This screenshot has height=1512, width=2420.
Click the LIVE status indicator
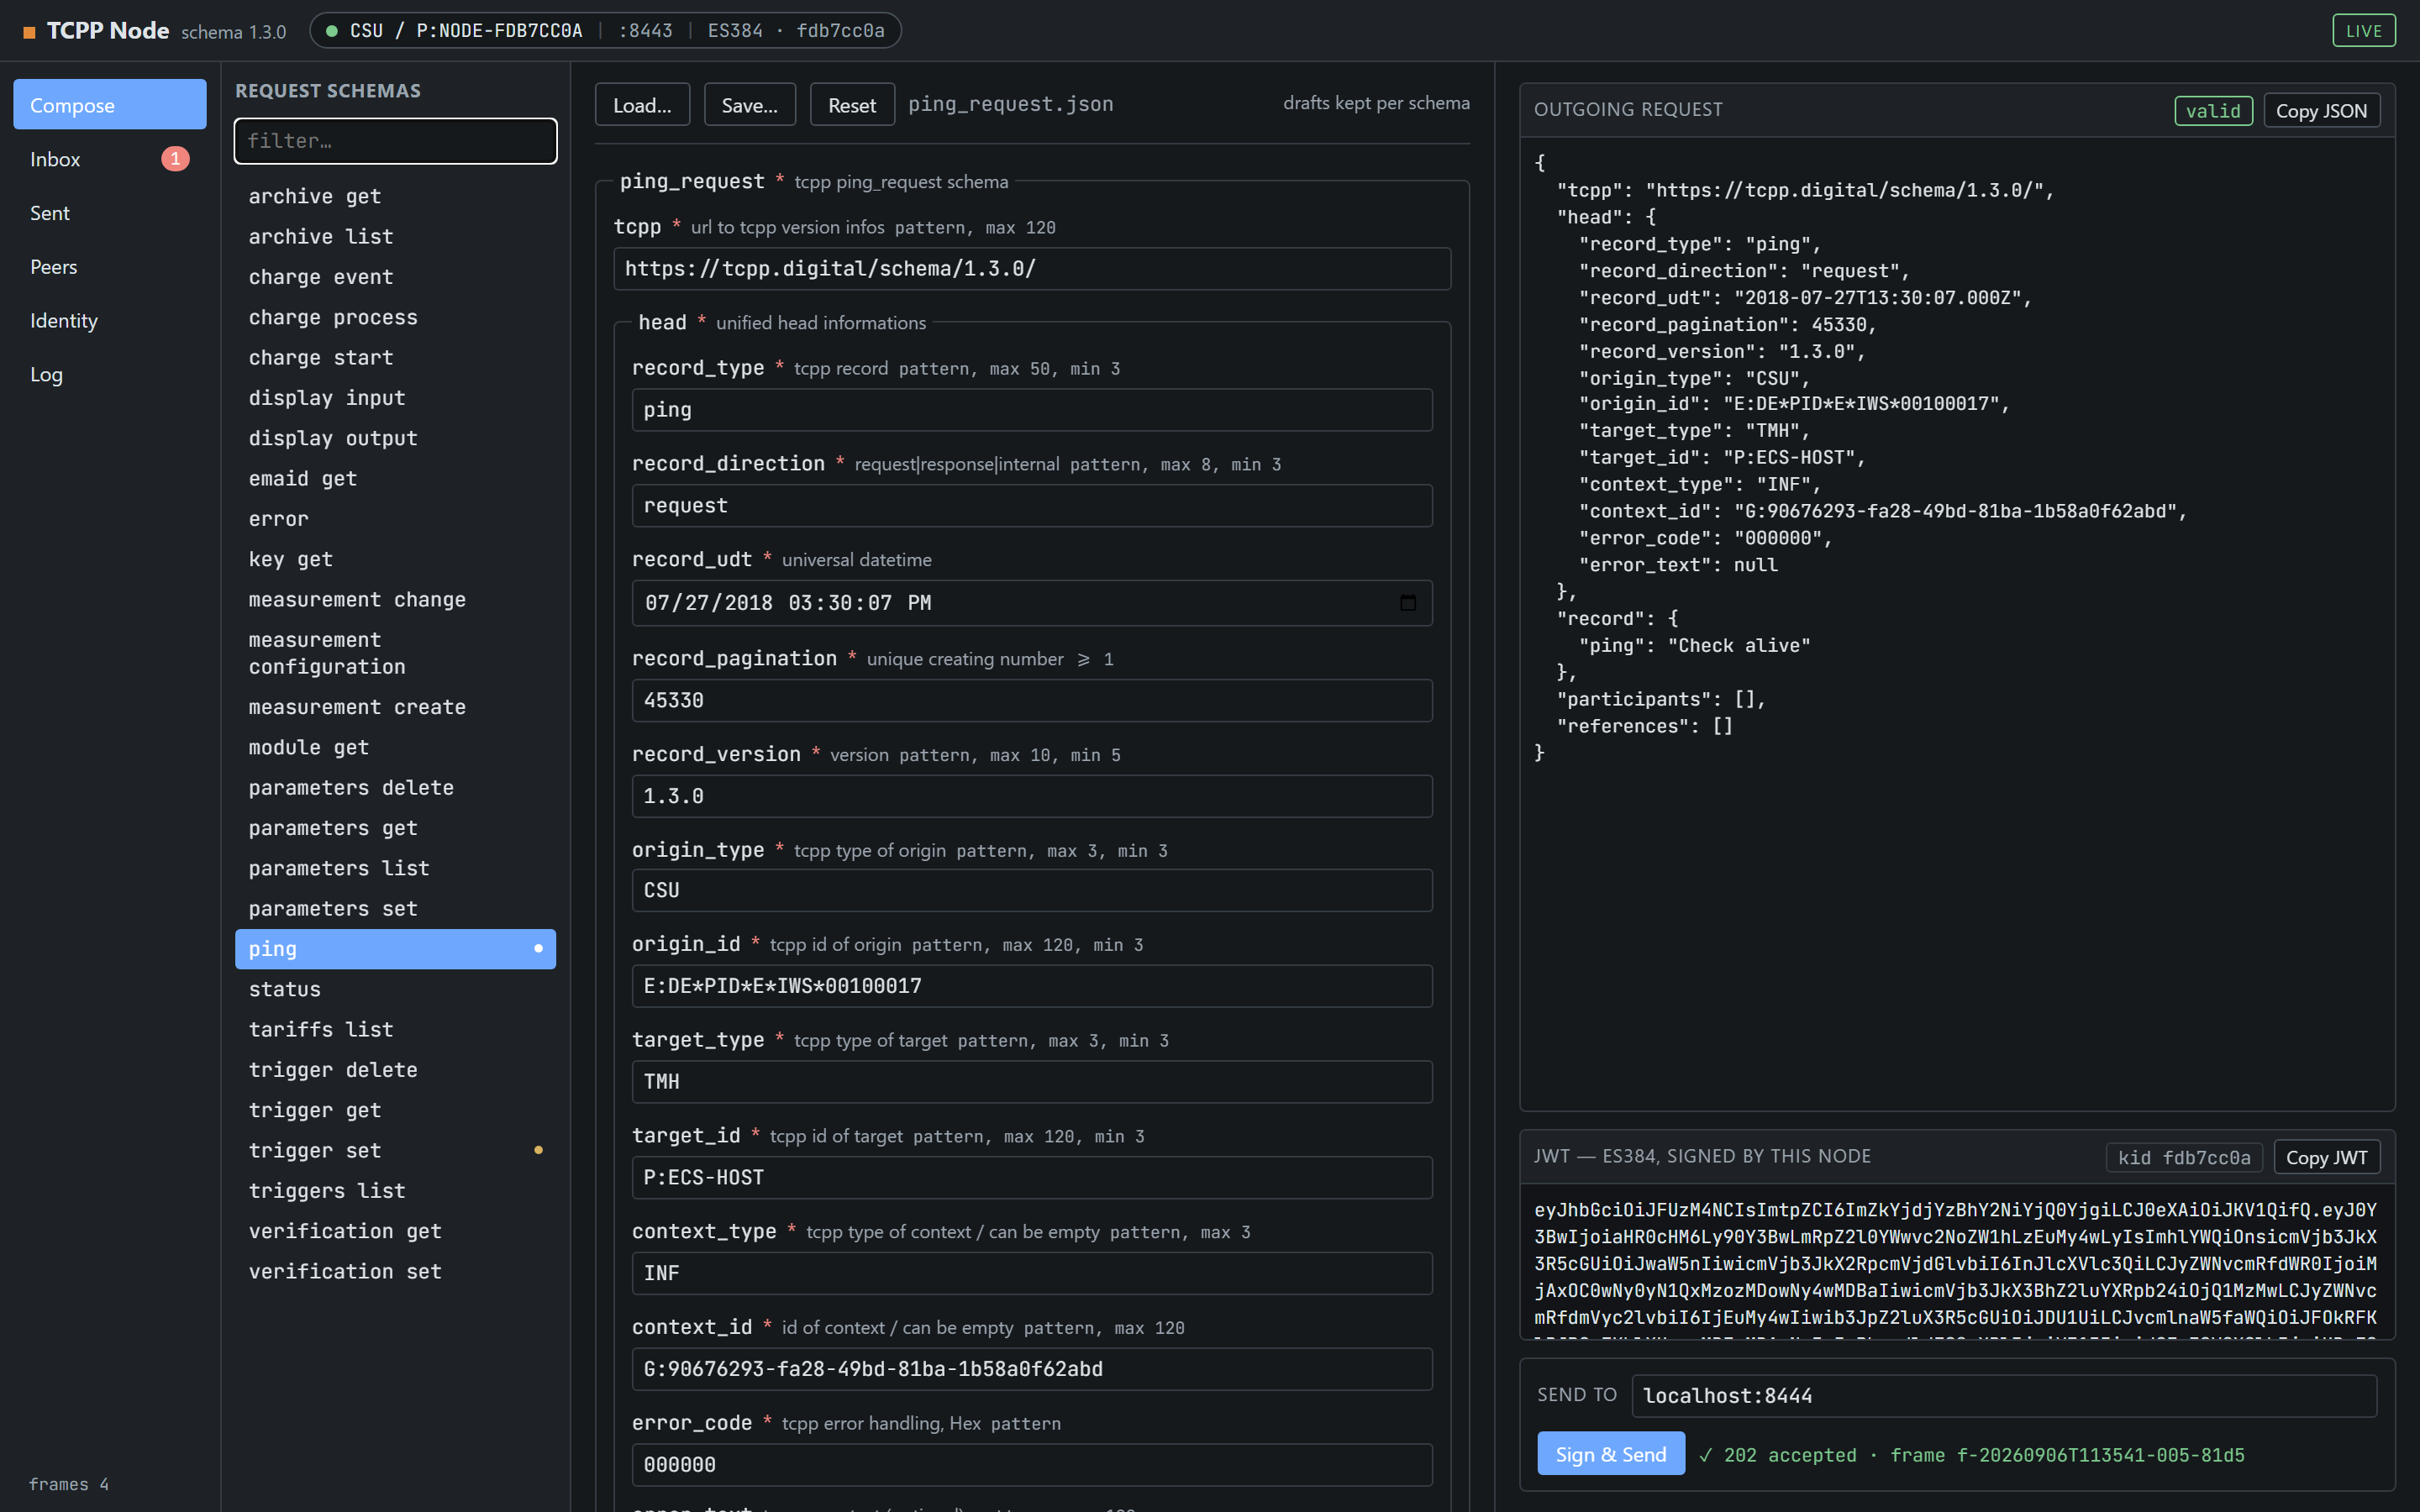click(x=2364, y=31)
